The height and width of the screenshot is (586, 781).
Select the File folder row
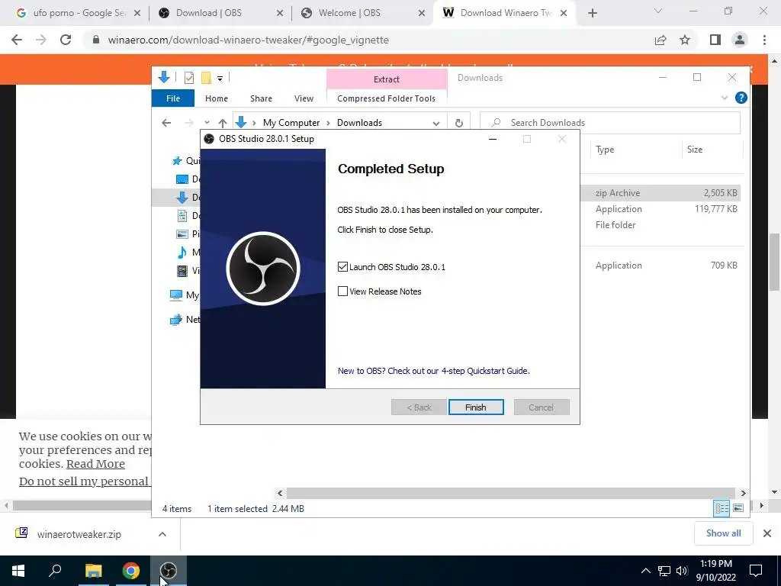click(x=660, y=225)
